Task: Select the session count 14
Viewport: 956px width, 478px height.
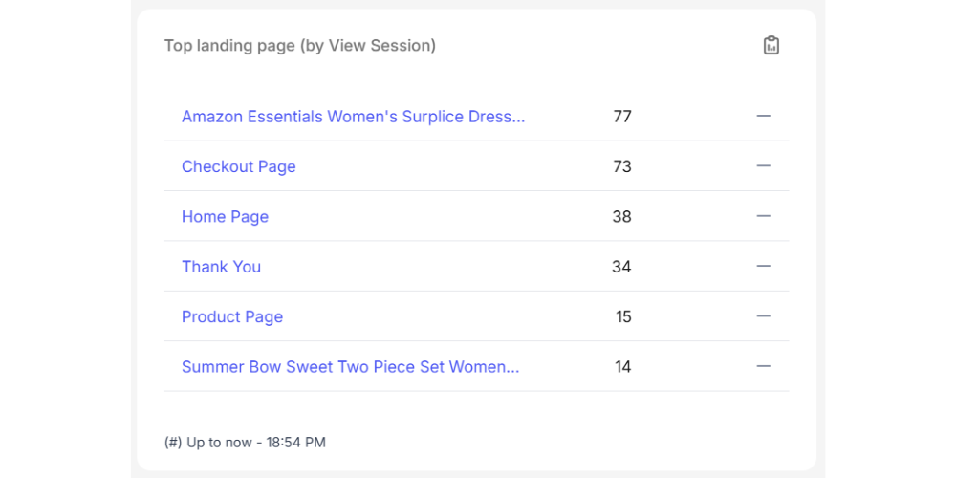Action: click(x=623, y=366)
